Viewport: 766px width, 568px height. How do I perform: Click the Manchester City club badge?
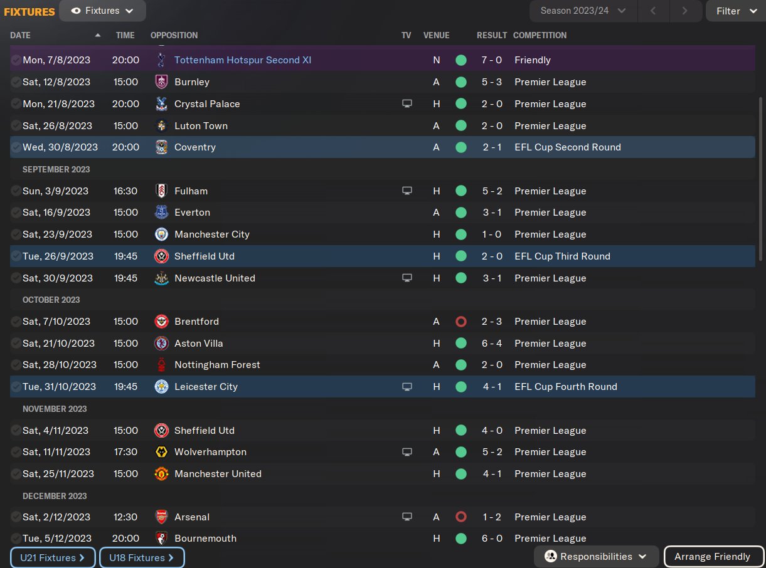[161, 234]
